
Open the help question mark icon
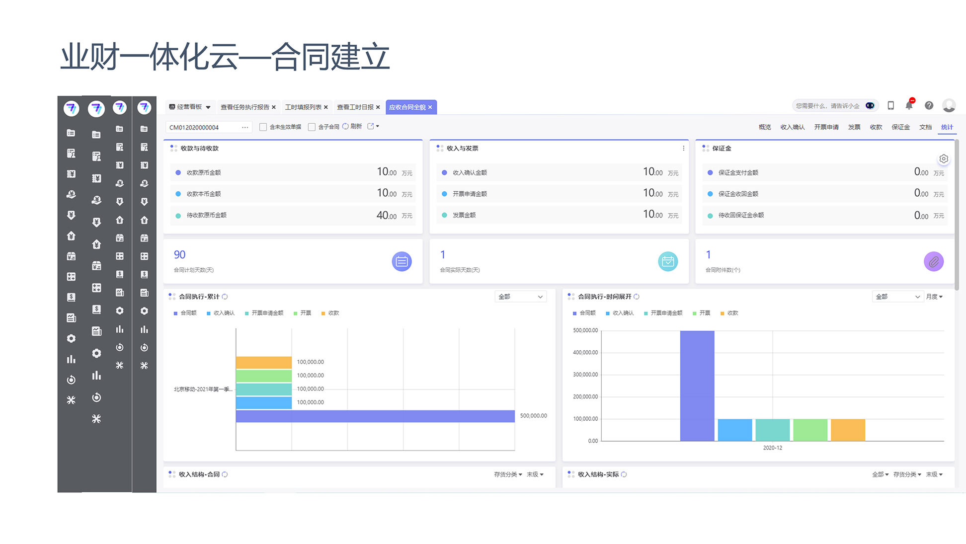929,105
